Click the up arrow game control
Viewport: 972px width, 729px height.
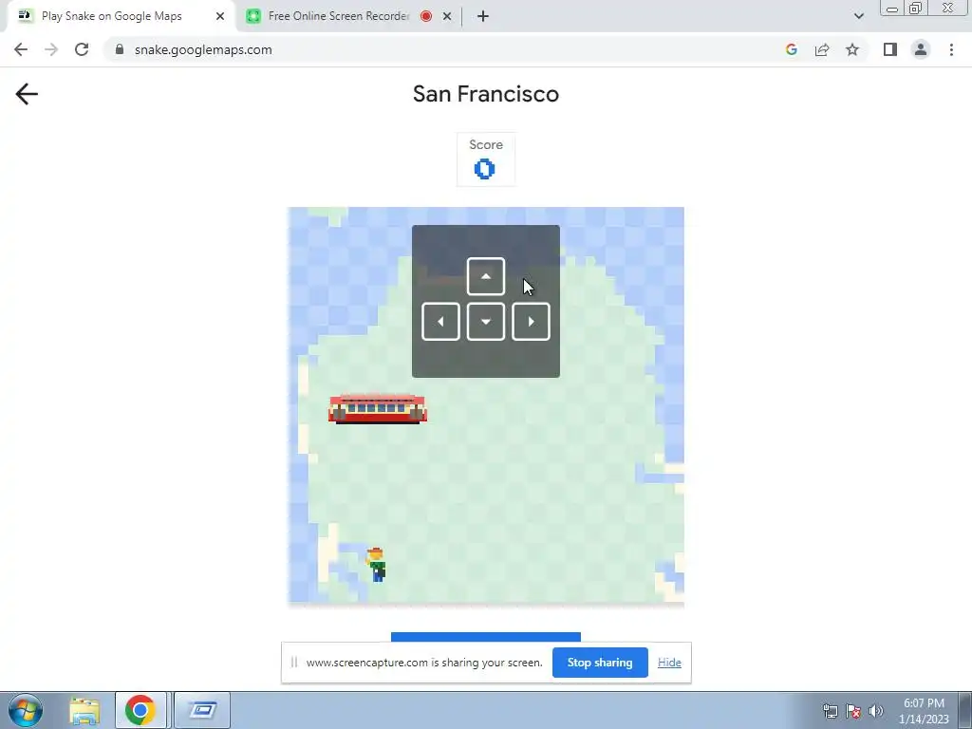tap(485, 276)
